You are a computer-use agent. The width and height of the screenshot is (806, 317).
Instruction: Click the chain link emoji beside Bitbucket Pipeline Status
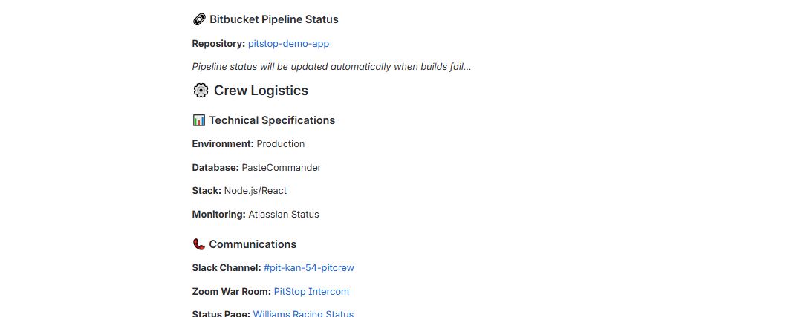point(199,19)
